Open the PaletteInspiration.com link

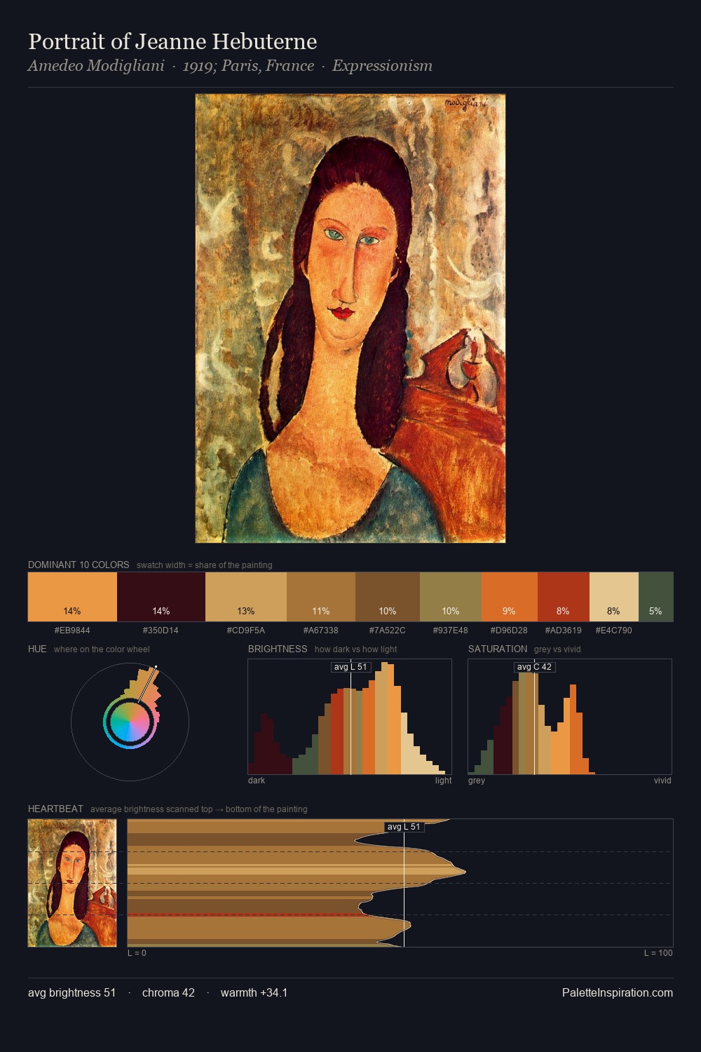point(618,992)
